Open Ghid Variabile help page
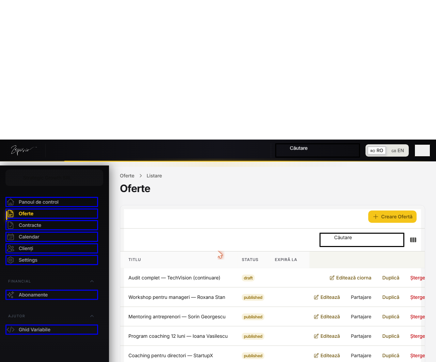Viewport: 436px width, 362px height. tap(52, 330)
